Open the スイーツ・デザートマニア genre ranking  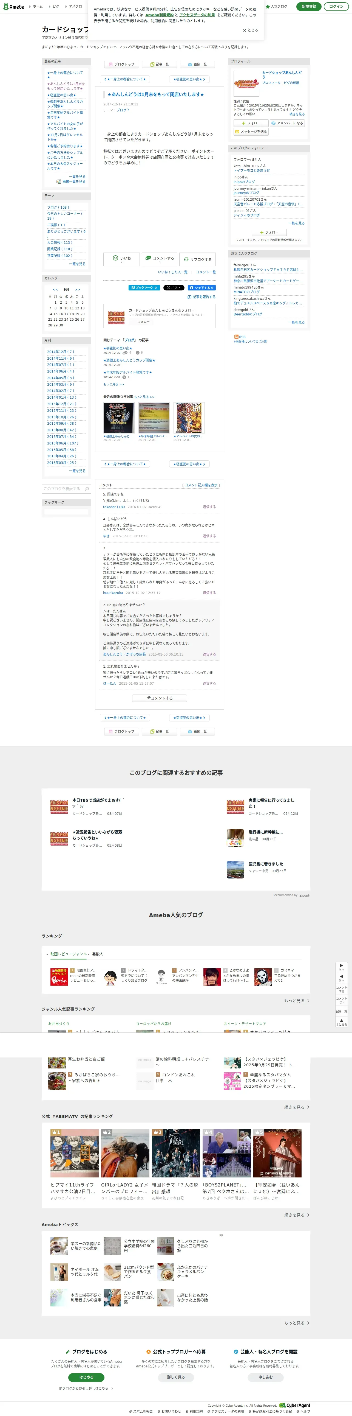click(244, 1023)
